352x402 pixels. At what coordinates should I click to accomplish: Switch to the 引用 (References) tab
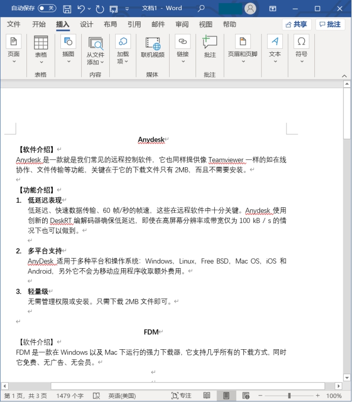click(x=134, y=24)
